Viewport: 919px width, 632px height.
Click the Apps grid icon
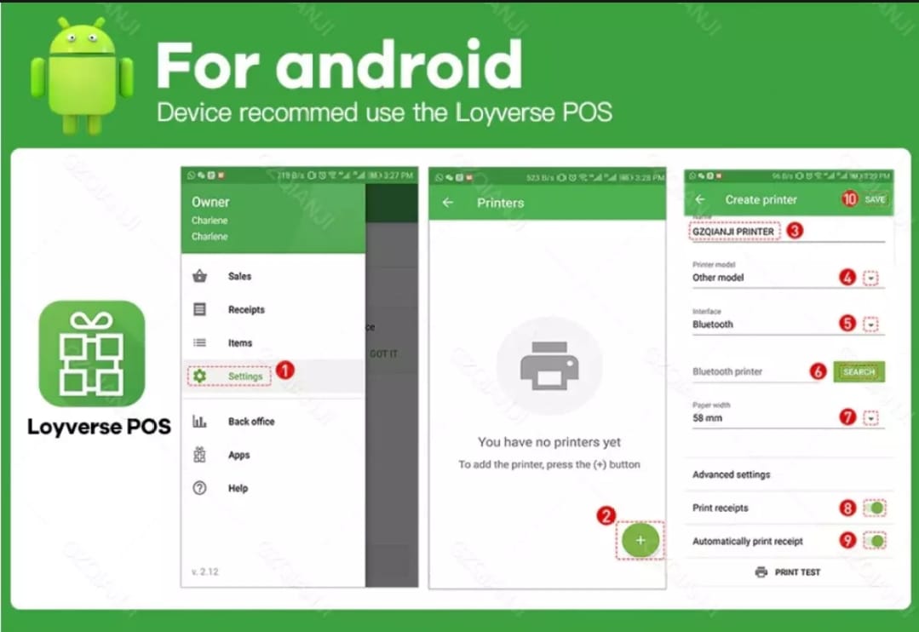pyautogui.click(x=200, y=454)
